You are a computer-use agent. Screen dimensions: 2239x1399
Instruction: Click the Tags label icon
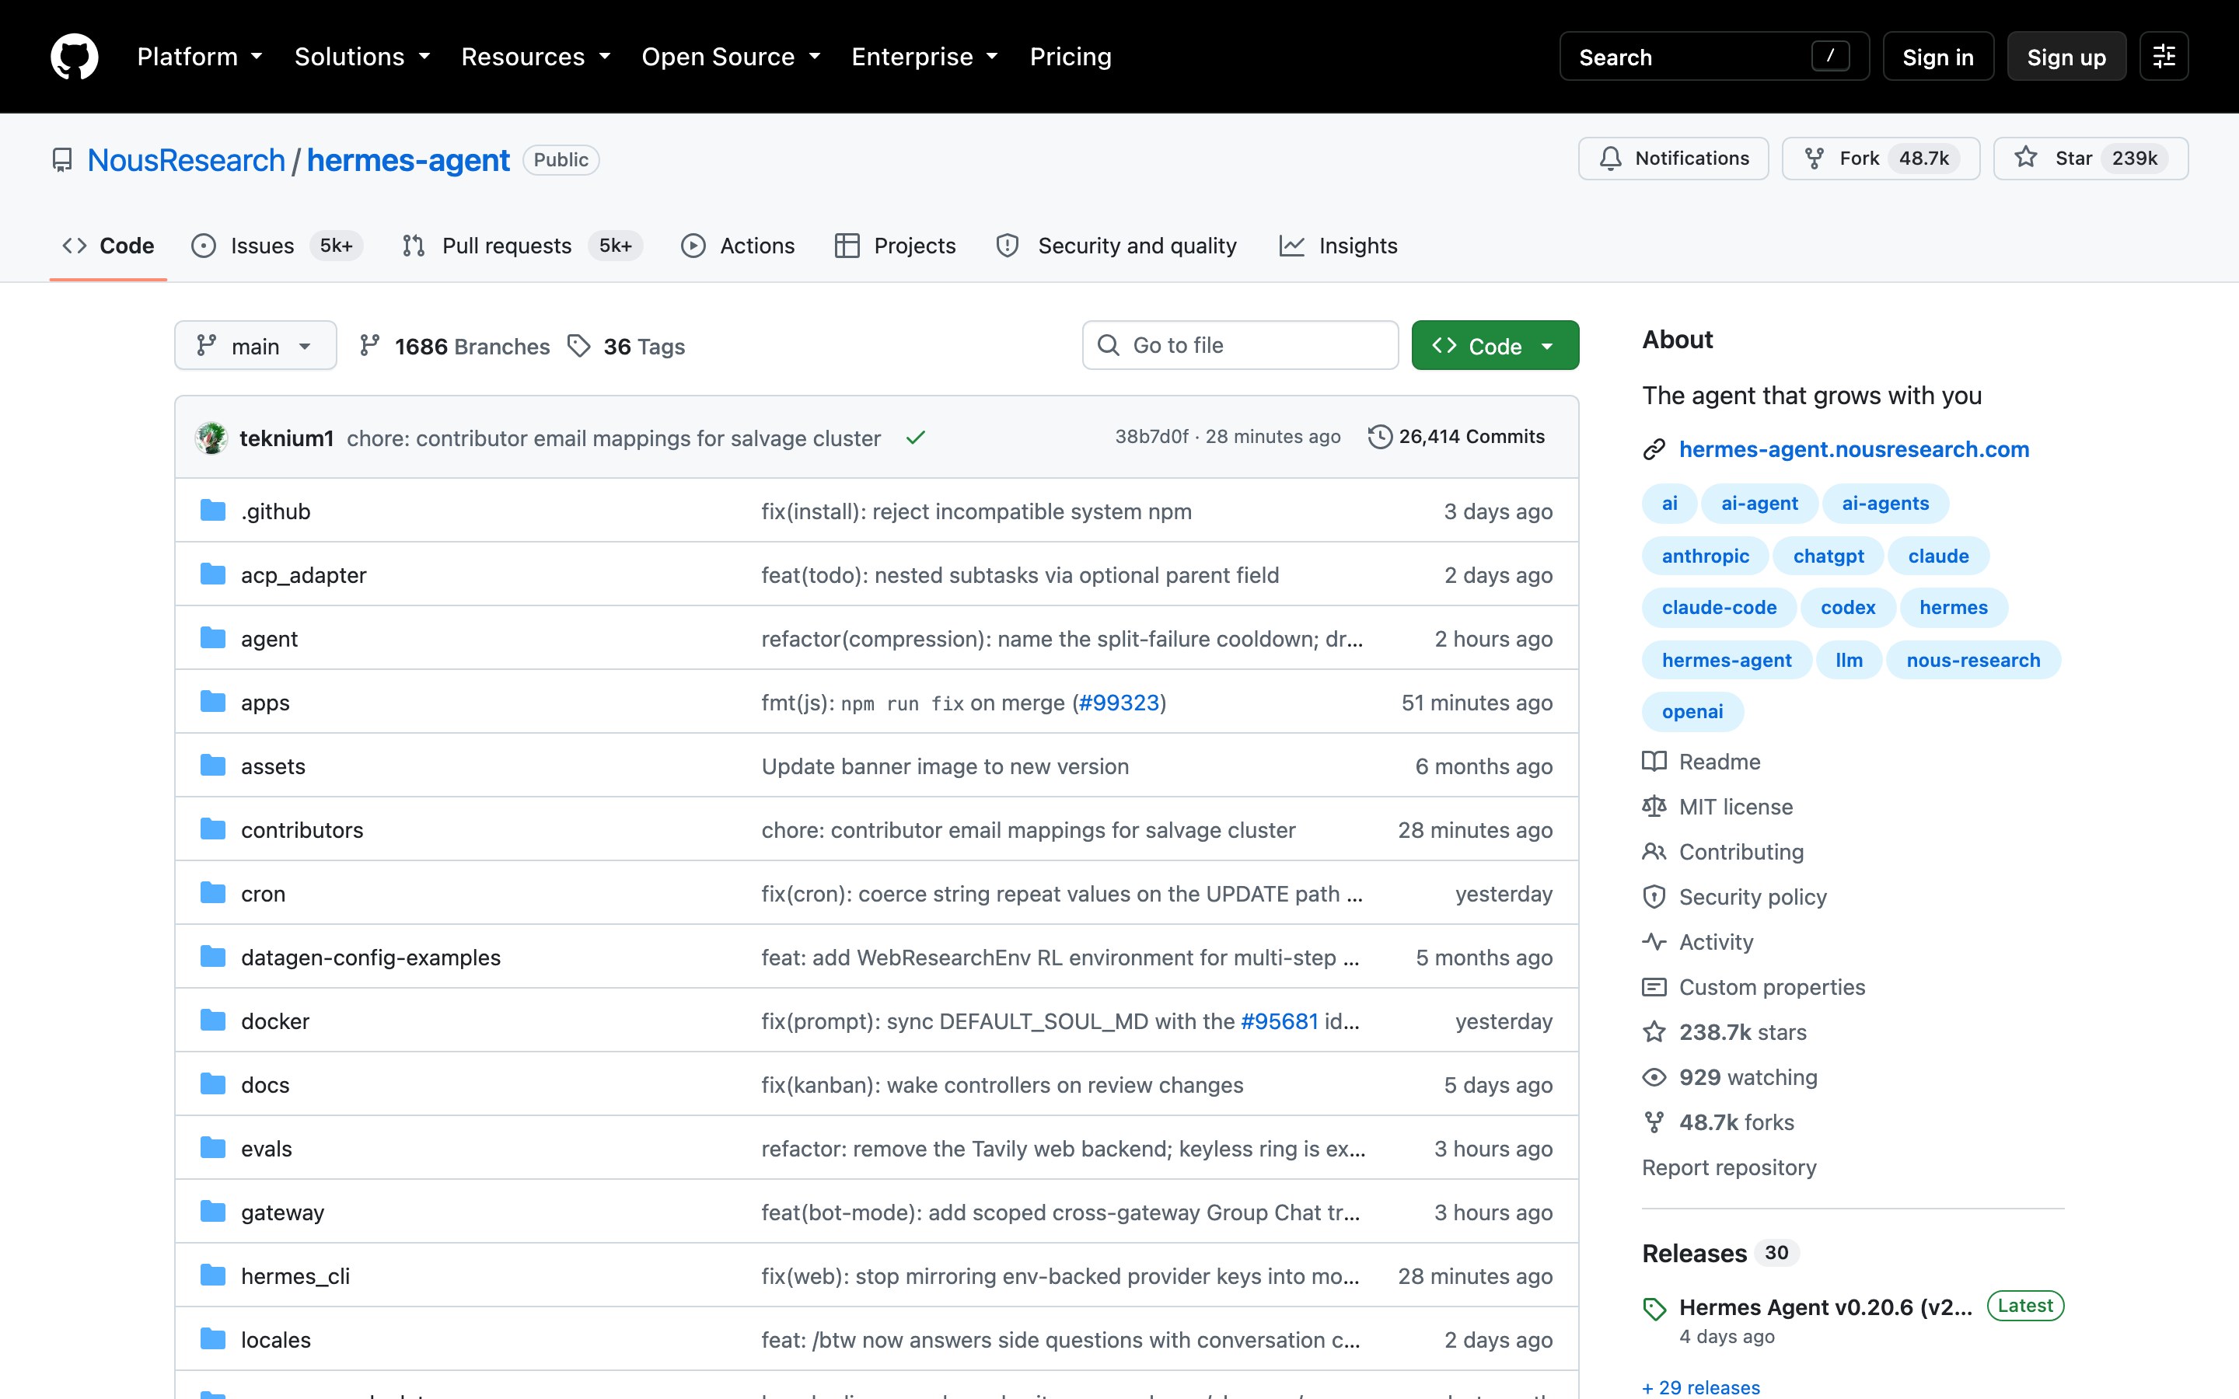click(x=579, y=346)
